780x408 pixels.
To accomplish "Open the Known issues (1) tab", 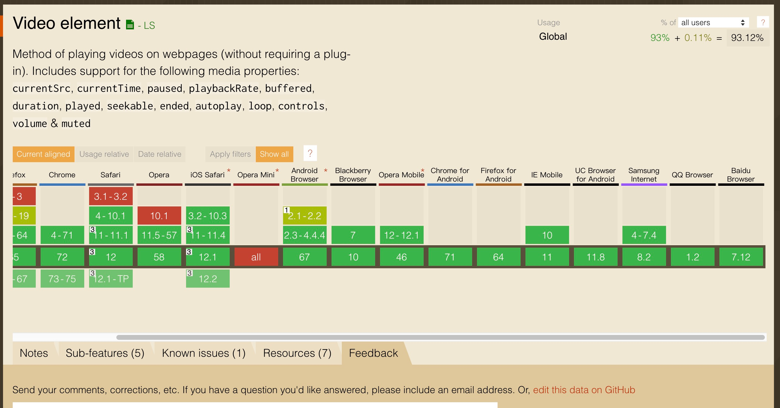I will [x=204, y=353].
